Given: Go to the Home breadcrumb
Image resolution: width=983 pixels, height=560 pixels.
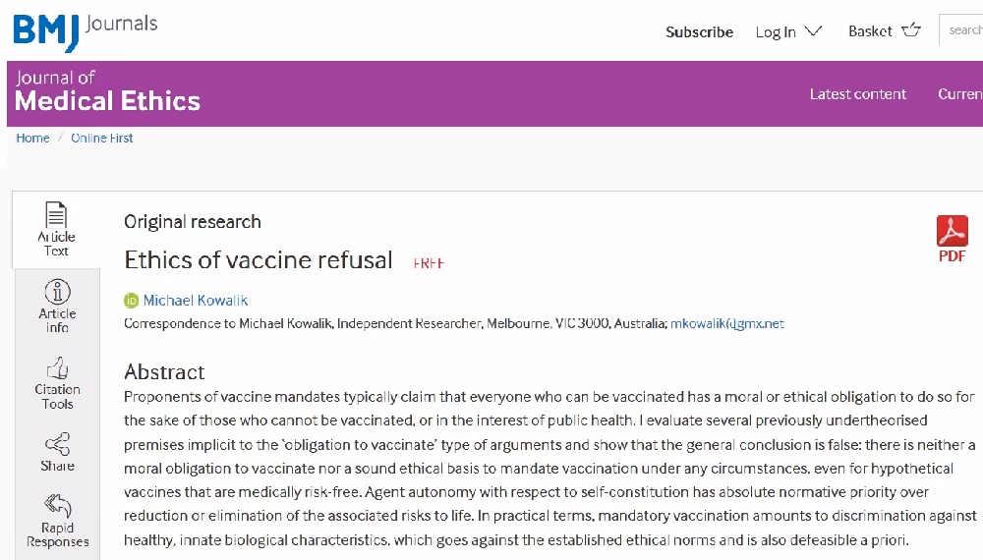Looking at the screenshot, I should click(32, 138).
